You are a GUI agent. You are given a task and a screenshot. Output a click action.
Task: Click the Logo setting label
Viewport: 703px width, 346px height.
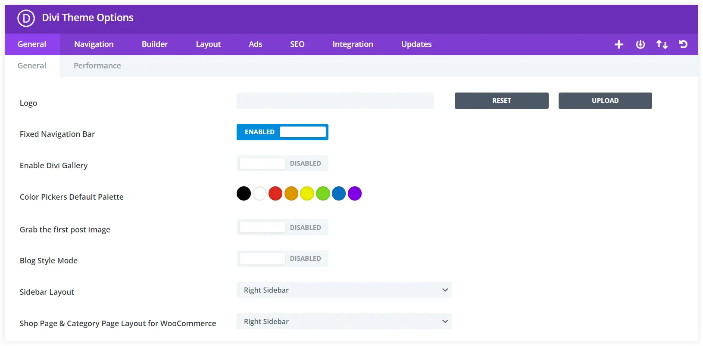28,103
